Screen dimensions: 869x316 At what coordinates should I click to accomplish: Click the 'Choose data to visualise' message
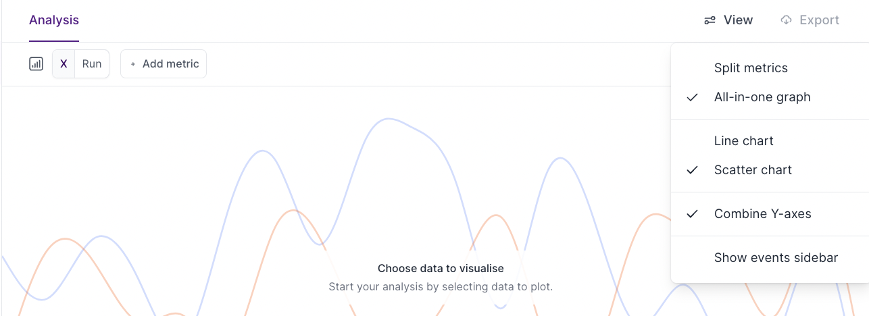(441, 269)
